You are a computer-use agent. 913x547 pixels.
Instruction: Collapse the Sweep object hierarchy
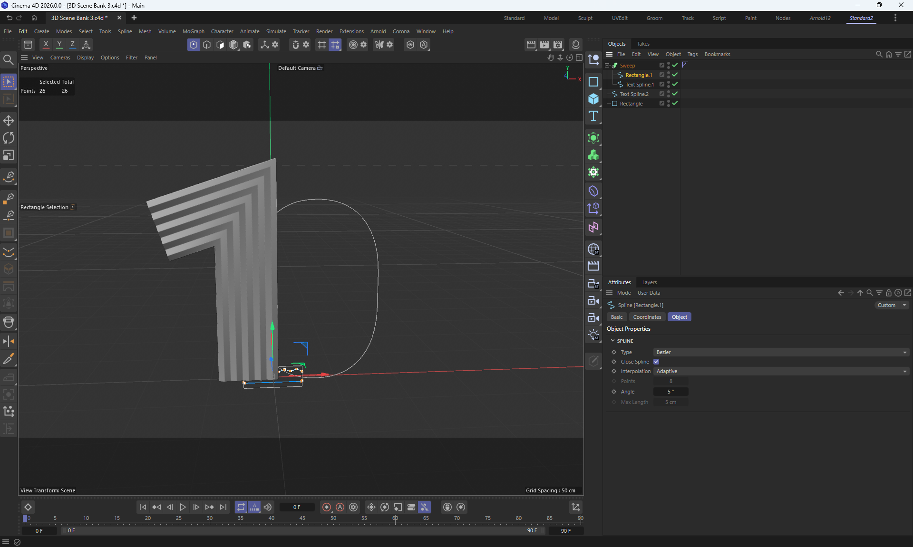607,66
